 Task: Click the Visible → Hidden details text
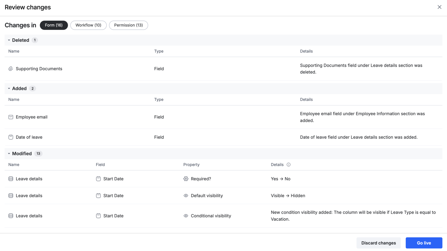click(x=288, y=196)
